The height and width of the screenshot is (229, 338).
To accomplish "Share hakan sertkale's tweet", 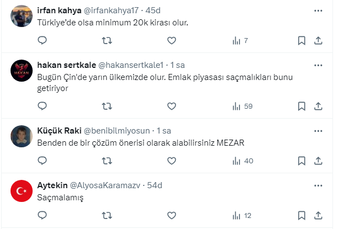I will click(319, 106).
